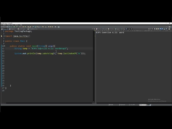Click the 'package TestingPackage;' code line
Screen dimensions: 172x129
[x=19, y=31]
